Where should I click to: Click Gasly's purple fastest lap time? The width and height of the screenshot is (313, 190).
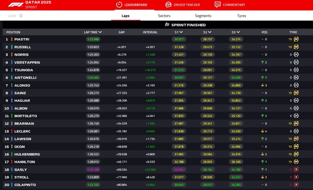pos(93,169)
